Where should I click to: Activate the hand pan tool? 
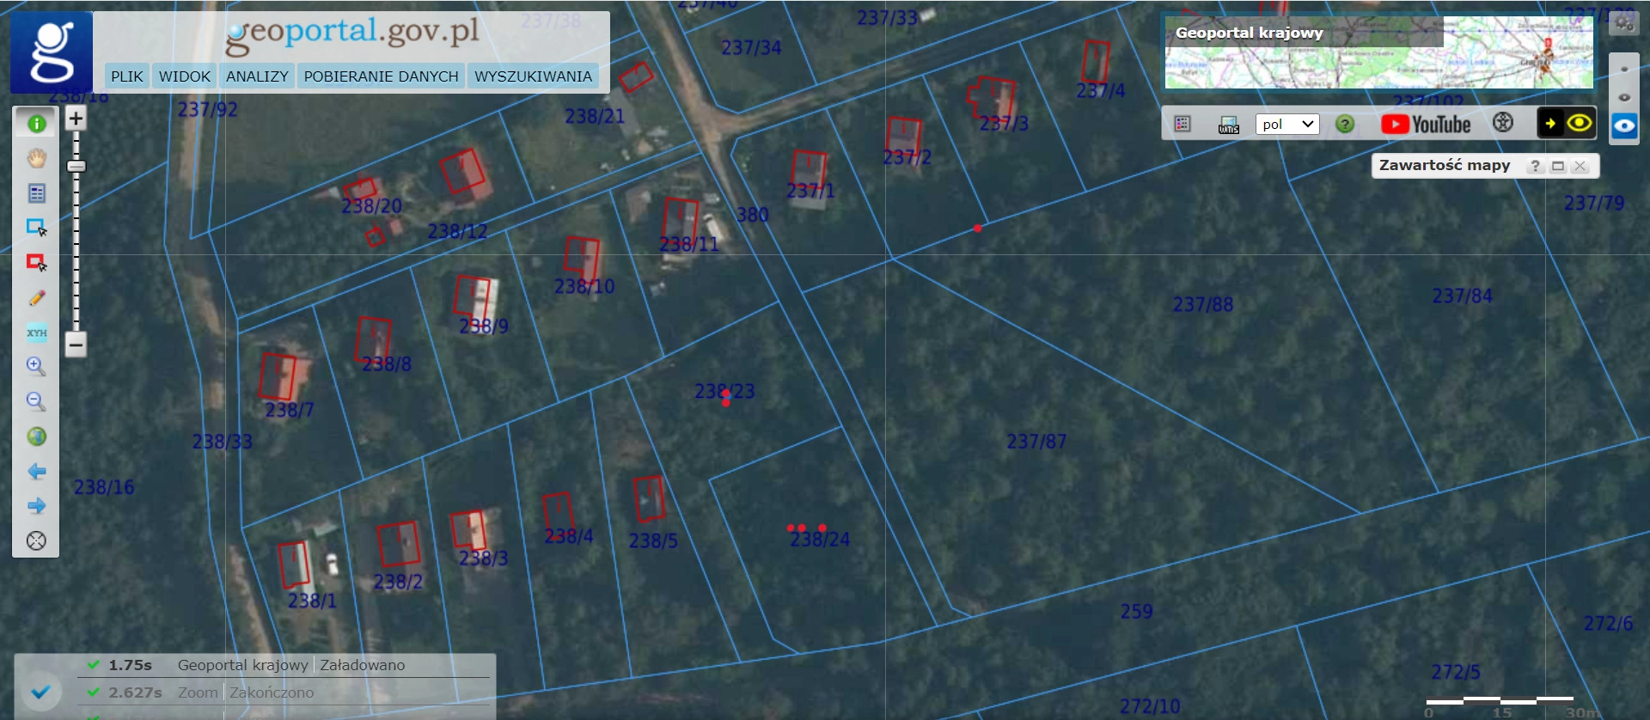point(36,158)
